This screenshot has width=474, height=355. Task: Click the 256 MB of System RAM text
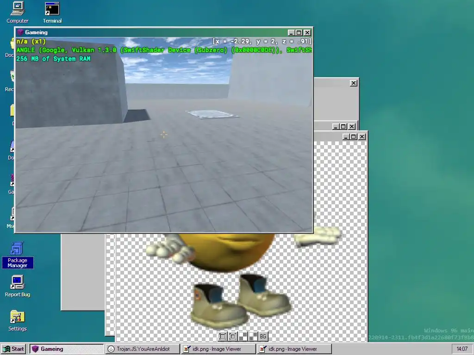[x=54, y=59]
